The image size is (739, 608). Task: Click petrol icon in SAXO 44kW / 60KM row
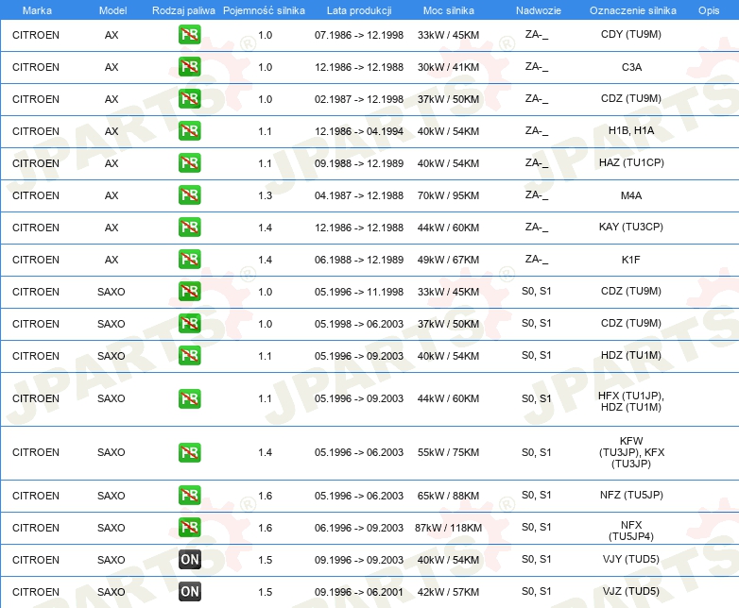(x=189, y=398)
